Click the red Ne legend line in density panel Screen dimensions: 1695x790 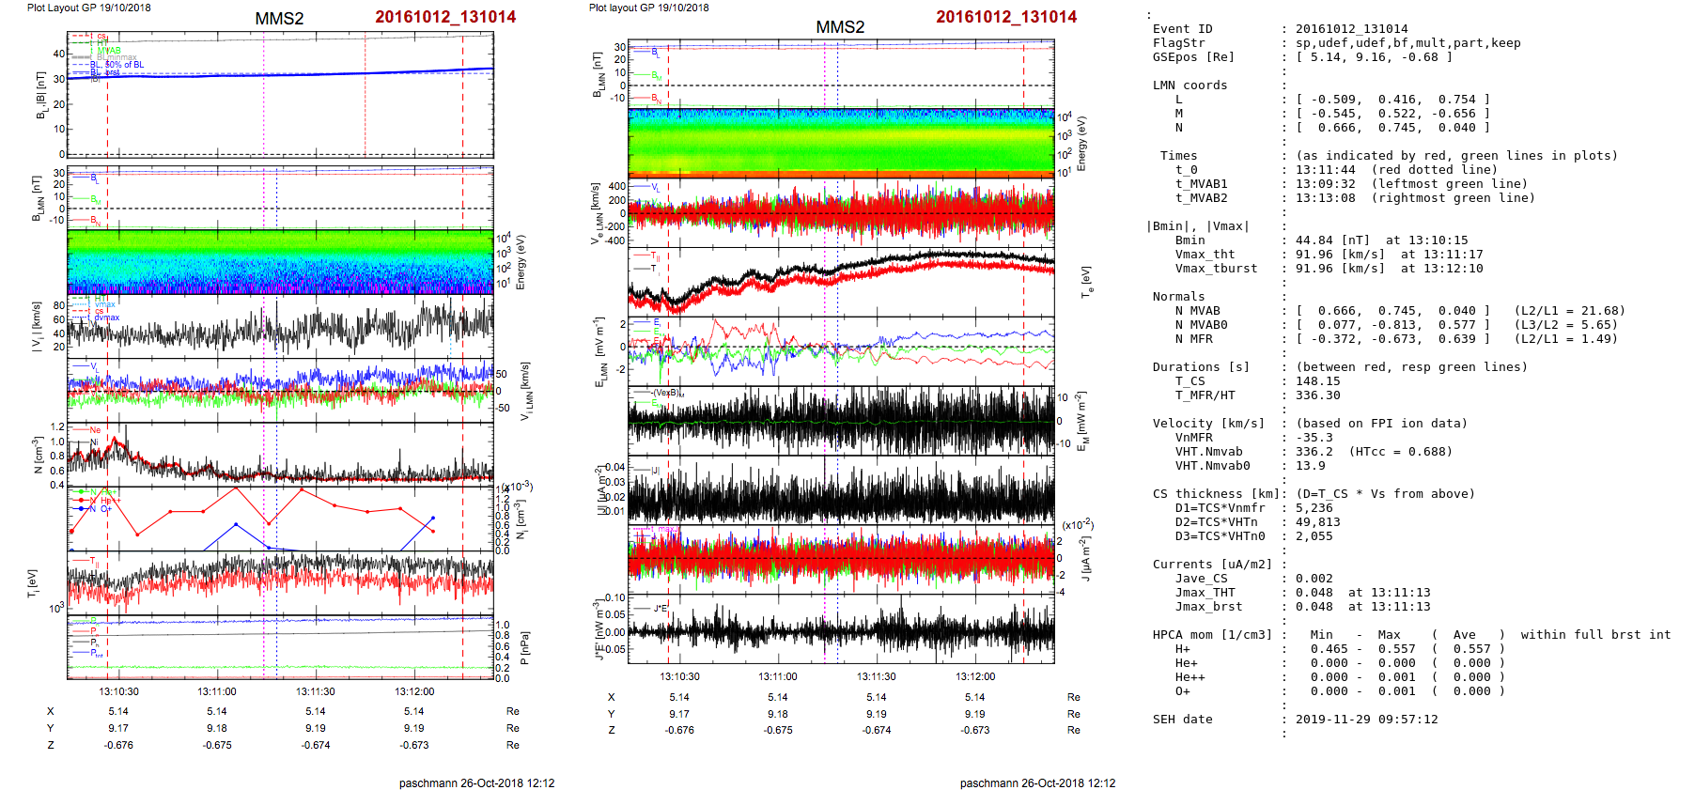pyautogui.click(x=85, y=431)
